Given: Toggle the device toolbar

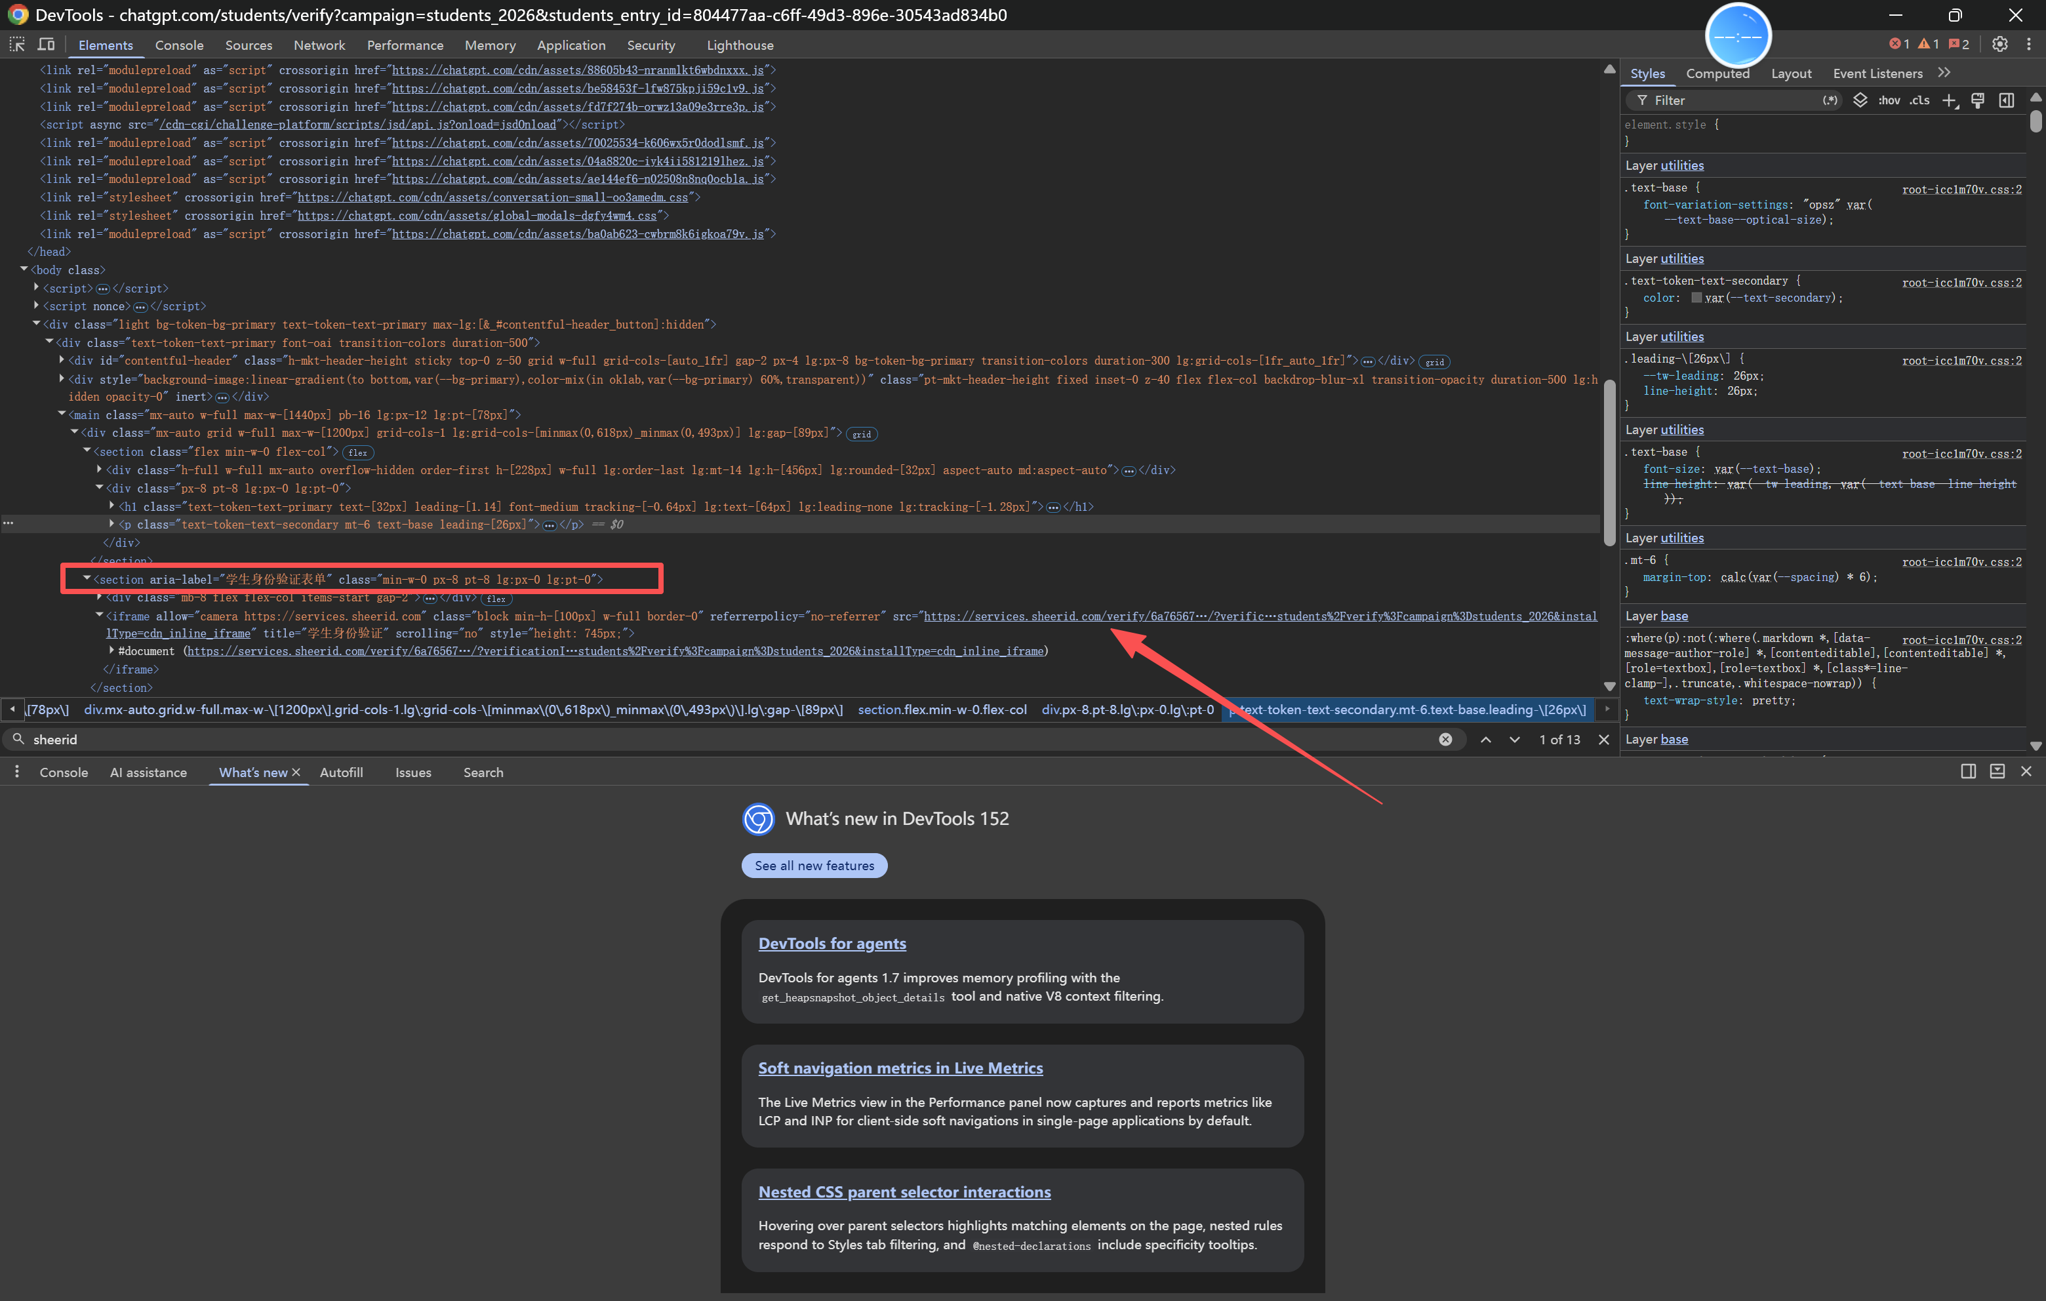Looking at the screenshot, I should [46, 44].
